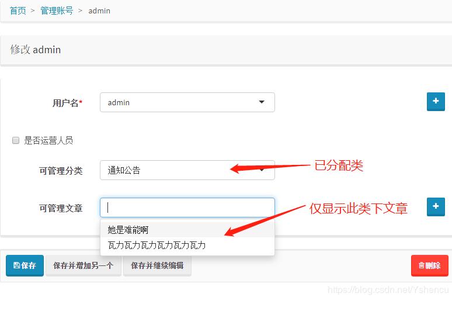452x311 pixels.
Task: Open the 可管理分类 dropdown showing 通知公告
Action: [187, 170]
